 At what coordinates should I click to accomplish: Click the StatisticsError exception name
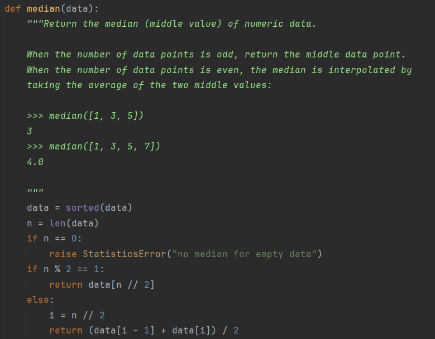coord(124,254)
